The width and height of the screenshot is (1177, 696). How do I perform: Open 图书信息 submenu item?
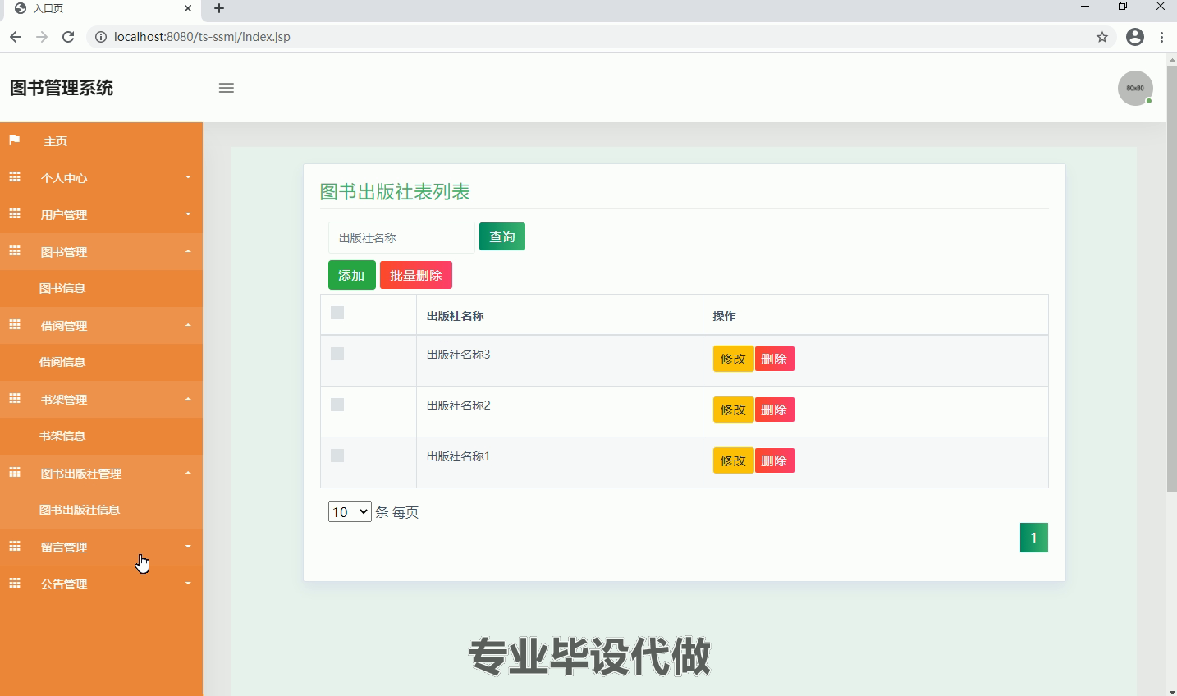coord(62,288)
